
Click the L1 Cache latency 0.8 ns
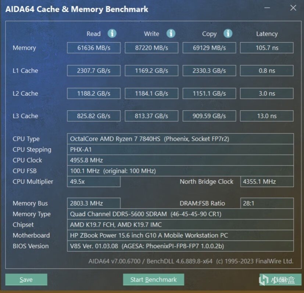coord(267,70)
